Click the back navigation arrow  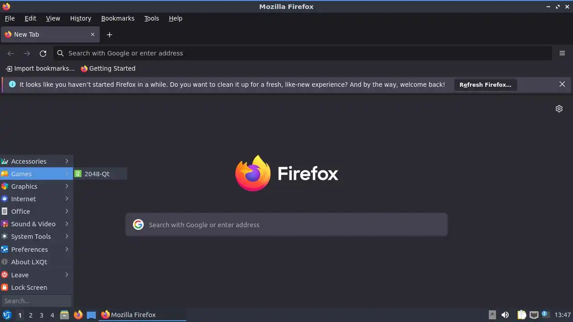11,53
